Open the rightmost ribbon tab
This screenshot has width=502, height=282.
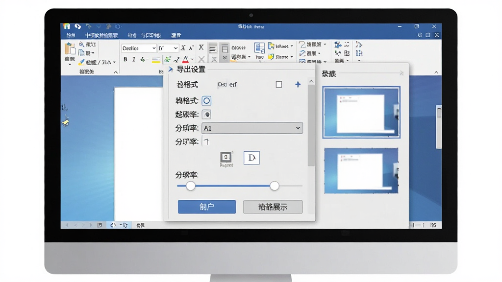click(176, 35)
